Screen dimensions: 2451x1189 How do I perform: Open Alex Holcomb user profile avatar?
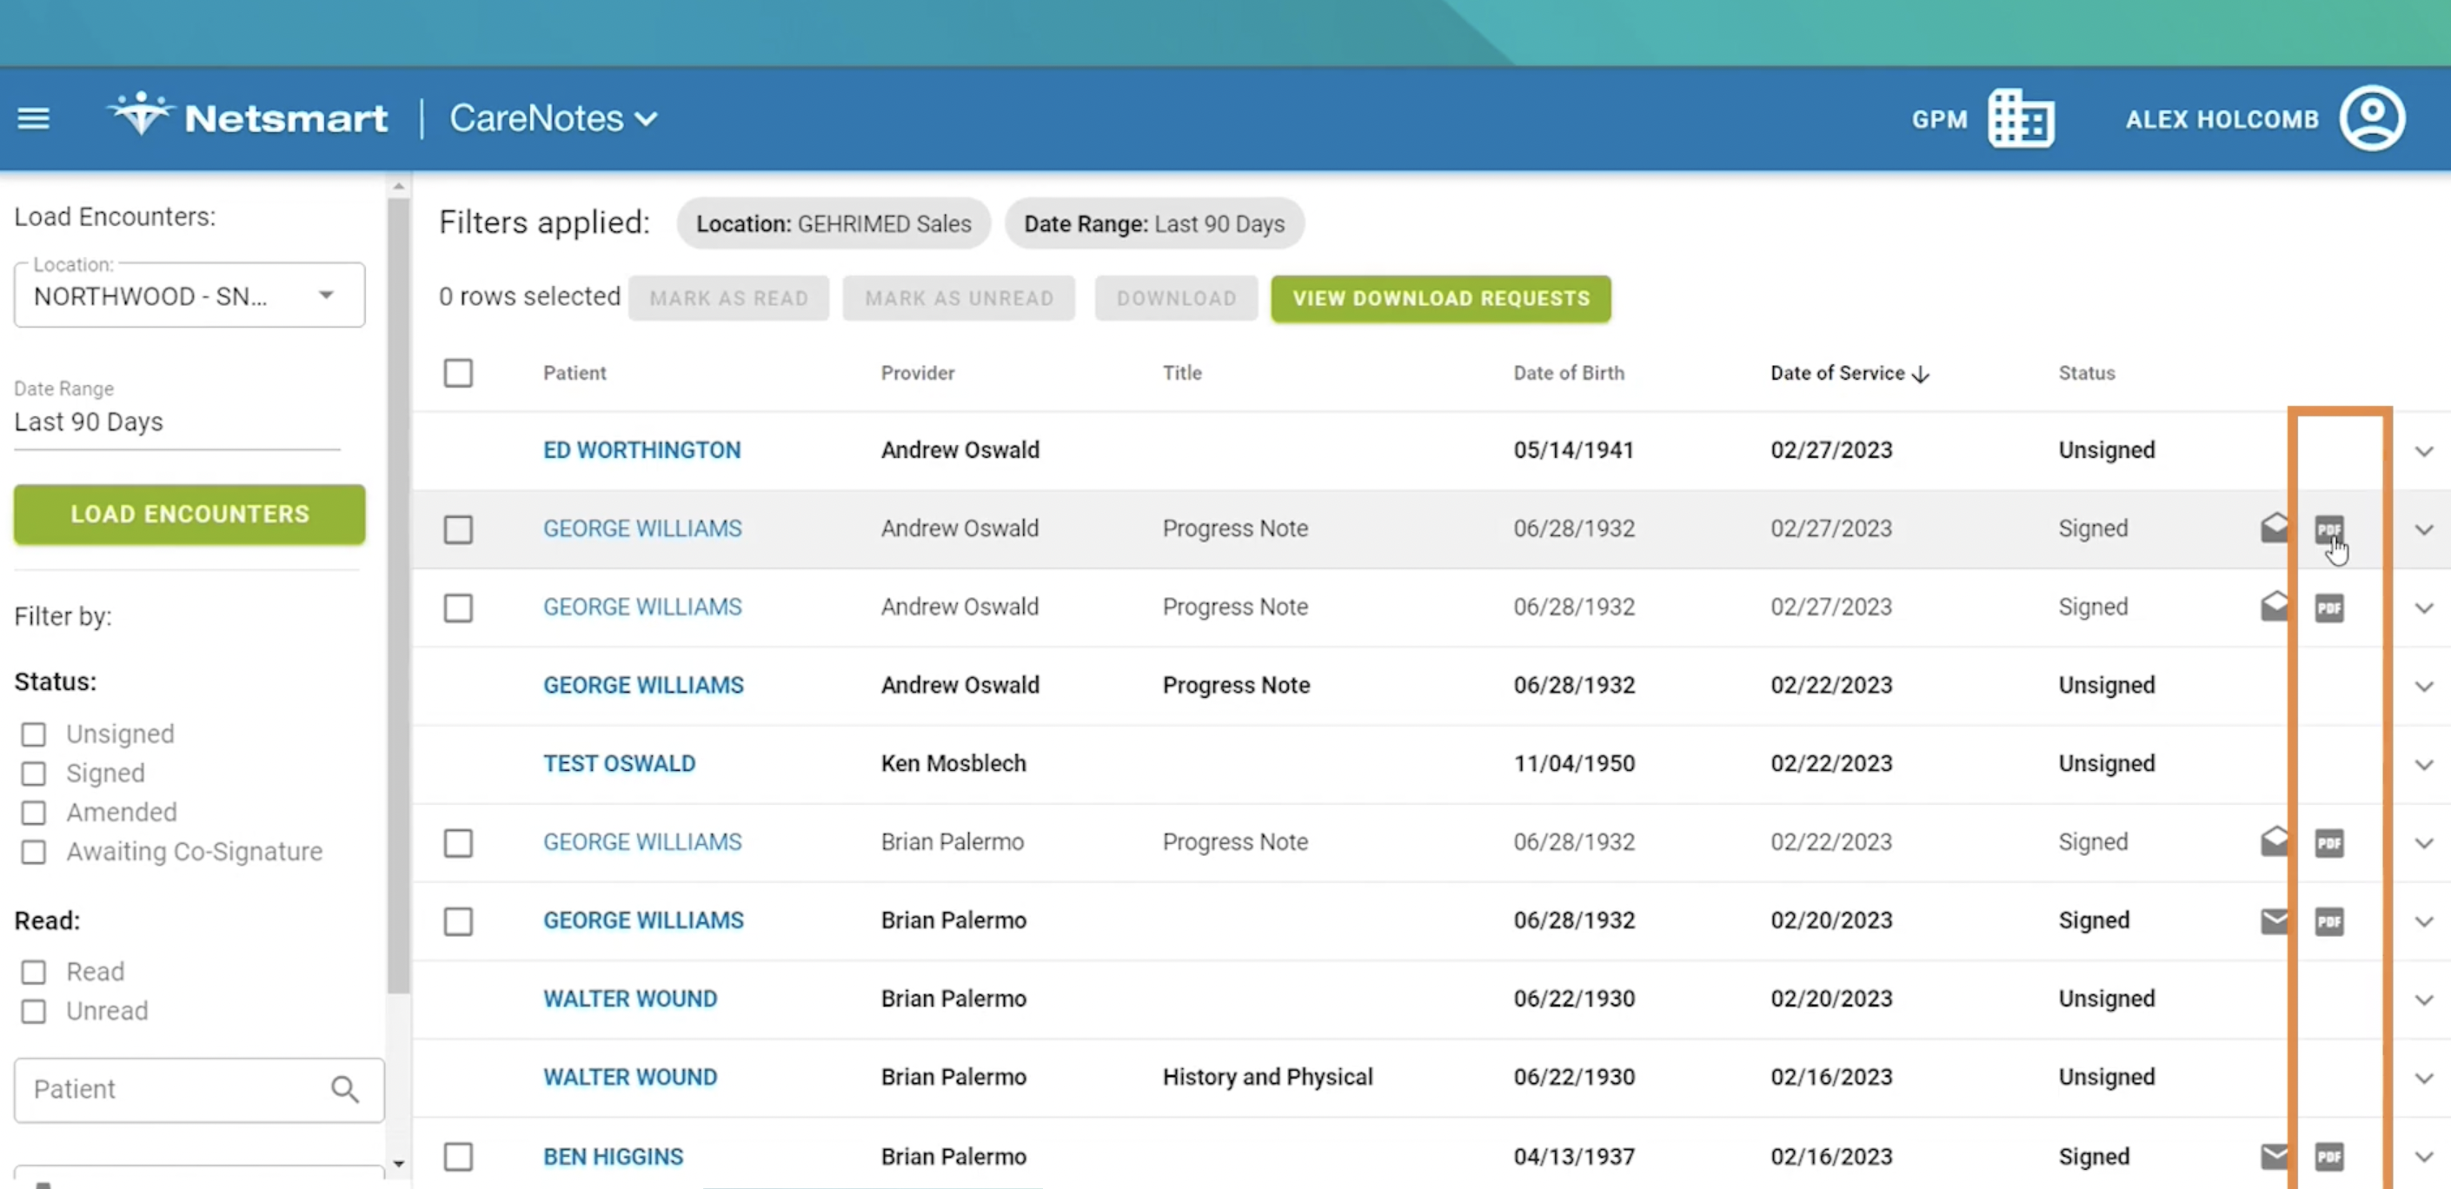point(2372,119)
